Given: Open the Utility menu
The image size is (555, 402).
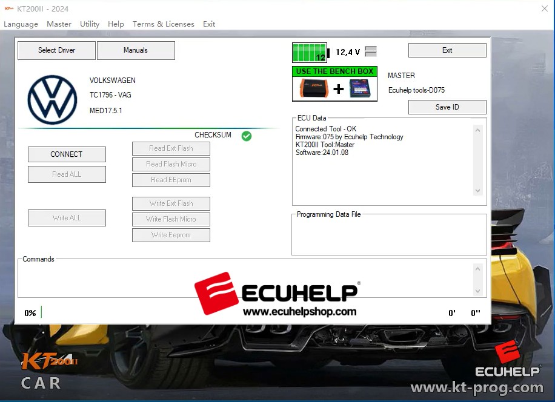Looking at the screenshot, I should click(x=90, y=24).
